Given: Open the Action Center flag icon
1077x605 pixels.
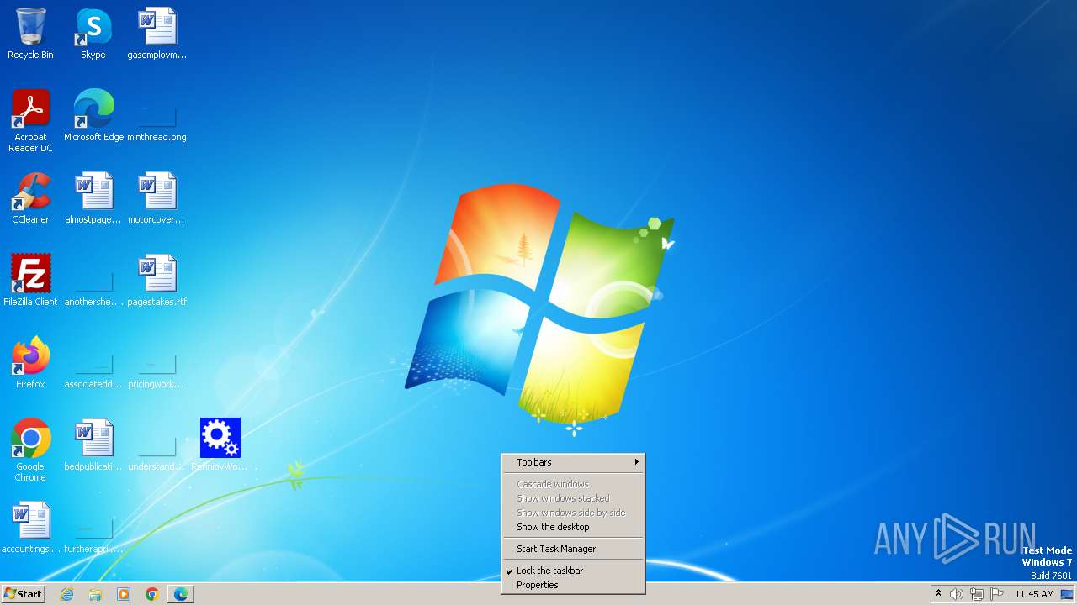Looking at the screenshot, I should [x=997, y=594].
